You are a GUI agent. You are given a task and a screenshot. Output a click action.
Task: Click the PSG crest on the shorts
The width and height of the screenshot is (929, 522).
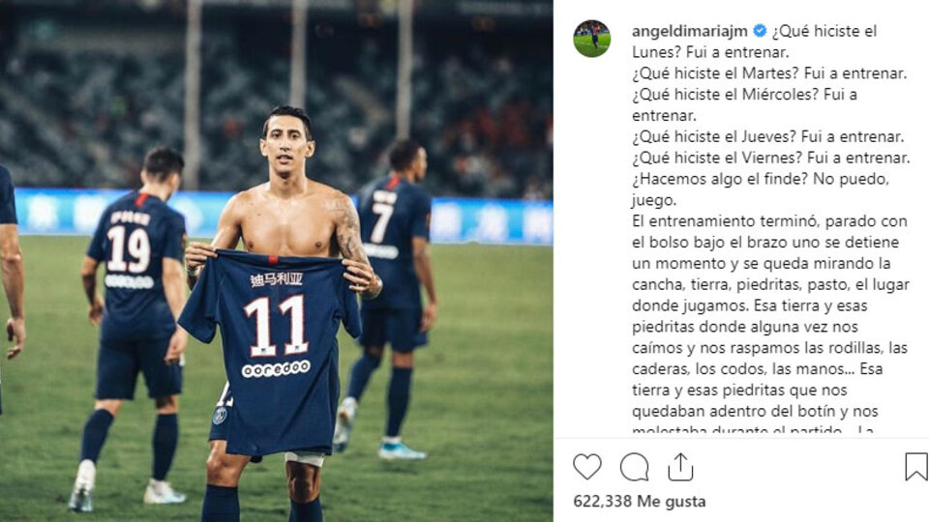coord(220,415)
